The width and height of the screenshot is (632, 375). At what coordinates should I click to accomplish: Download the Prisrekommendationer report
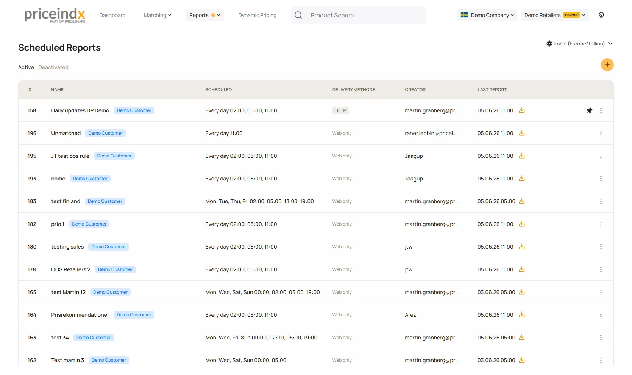(x=521, y=315)
